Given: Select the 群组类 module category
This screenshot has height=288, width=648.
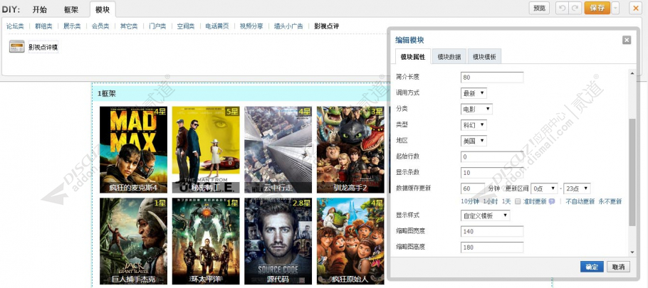Looking at the screenshot, I should coord(43,26).
